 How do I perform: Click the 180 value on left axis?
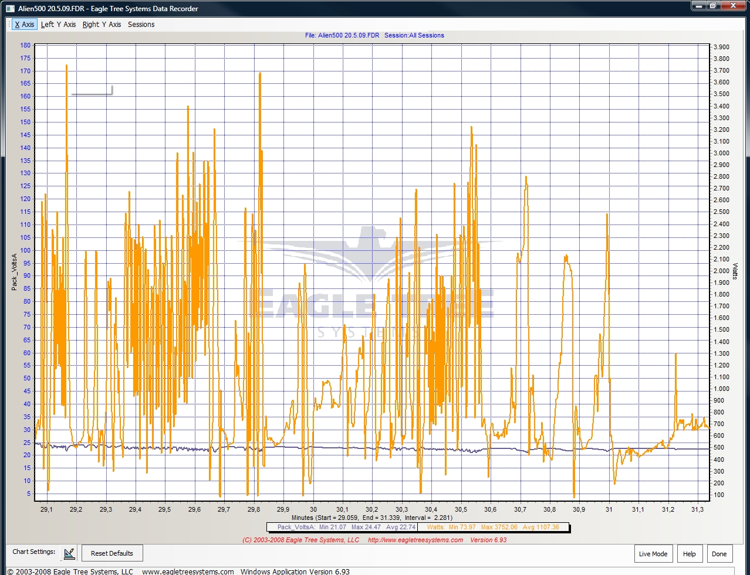coord(25,45)
